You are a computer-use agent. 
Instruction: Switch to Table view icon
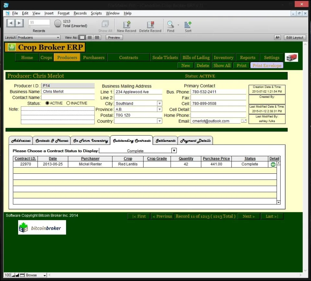point(97,38)
